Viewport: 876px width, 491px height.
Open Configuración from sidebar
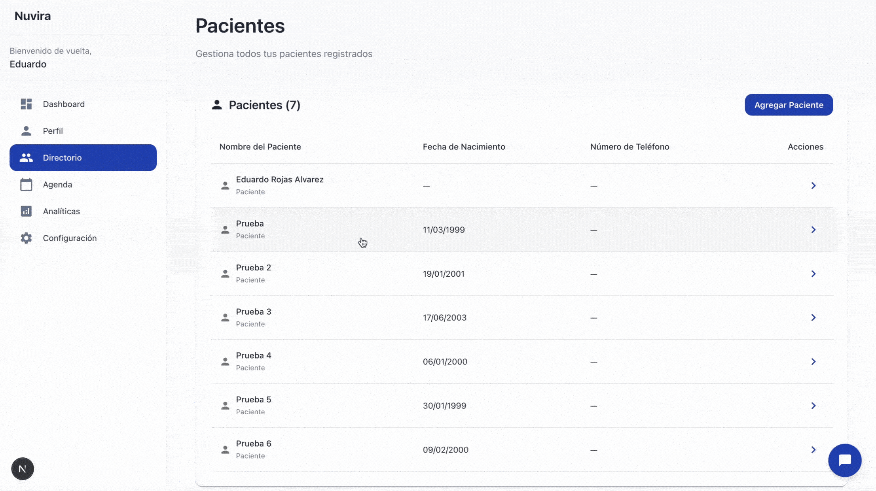pos(70,238)
